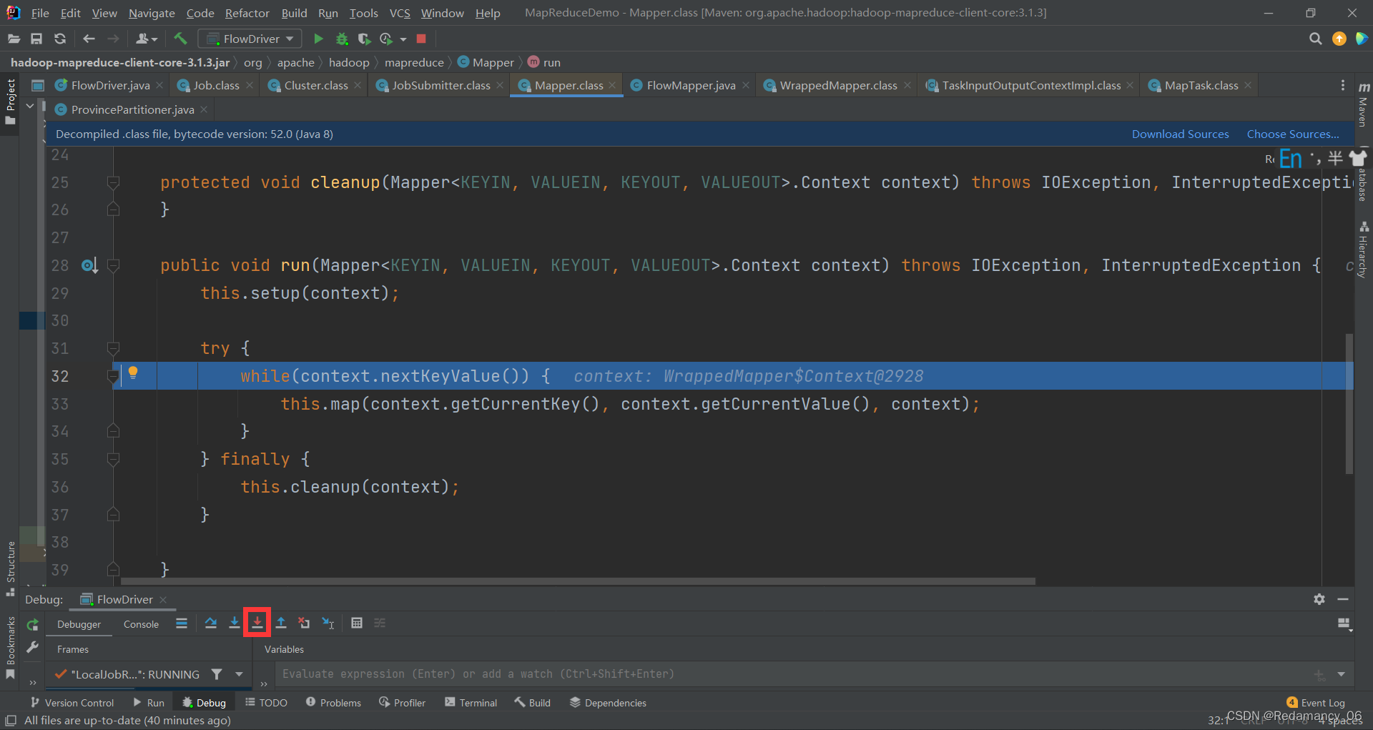Screen dimensions: 1373x730
Task: Click the Mapper breadcrumb in navigation bar
Action: (x=486, y=62)
